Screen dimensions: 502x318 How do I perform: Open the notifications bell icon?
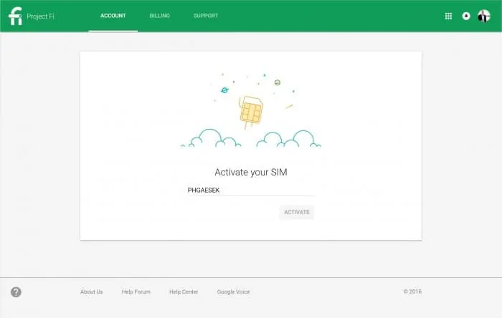[466, 16]
